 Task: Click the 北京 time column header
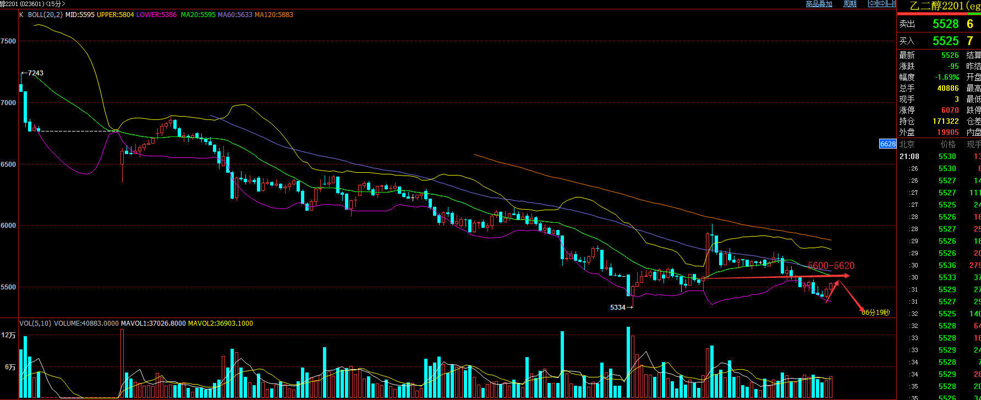pos(907,145)
